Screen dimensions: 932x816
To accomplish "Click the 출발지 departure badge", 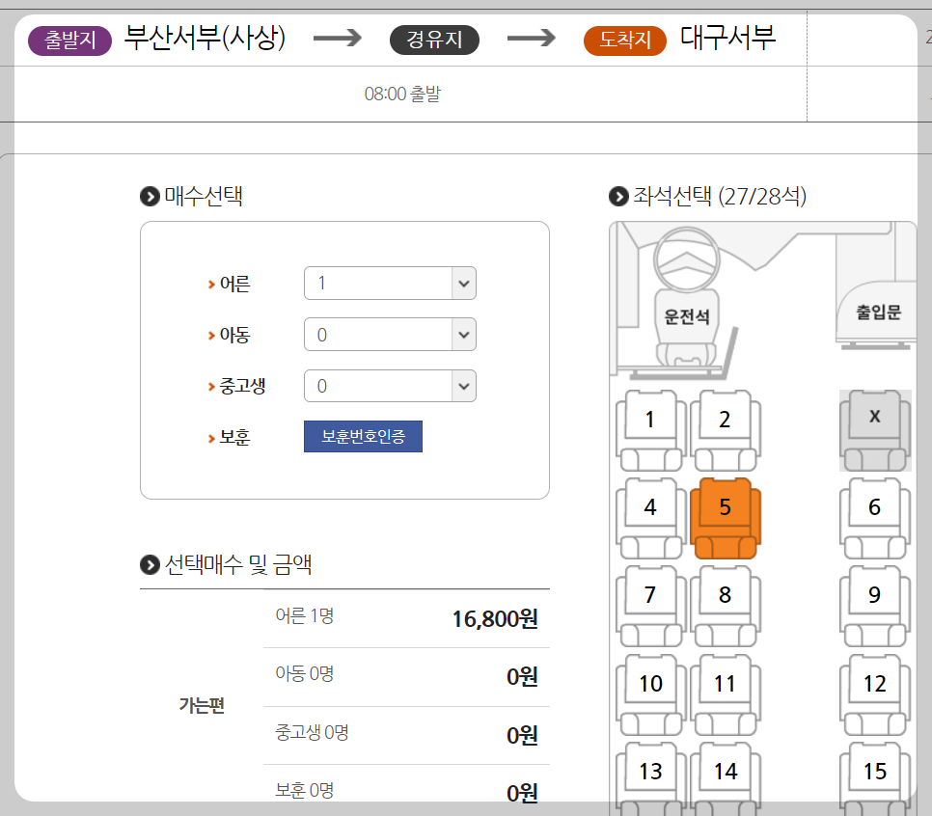I will [69, 39].
